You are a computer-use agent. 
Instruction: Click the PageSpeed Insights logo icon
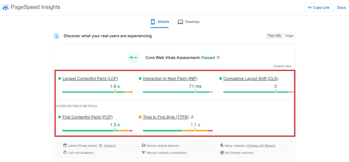point(5,7)
